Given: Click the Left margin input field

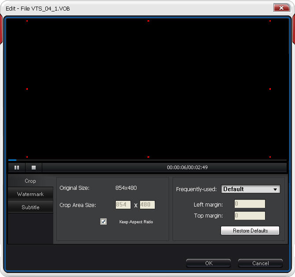Looking at the screenshot, I should [250, 204].
